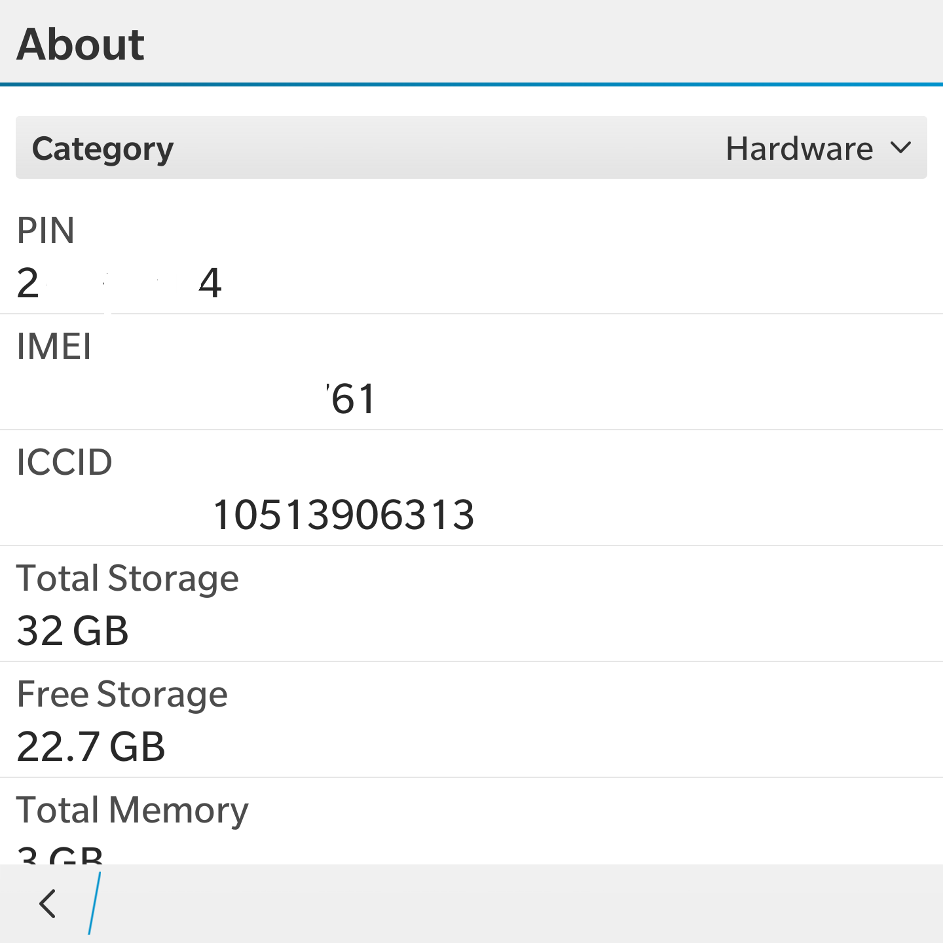
Task: Click the 3 GB memory value
Action: (x=60, y=854)
